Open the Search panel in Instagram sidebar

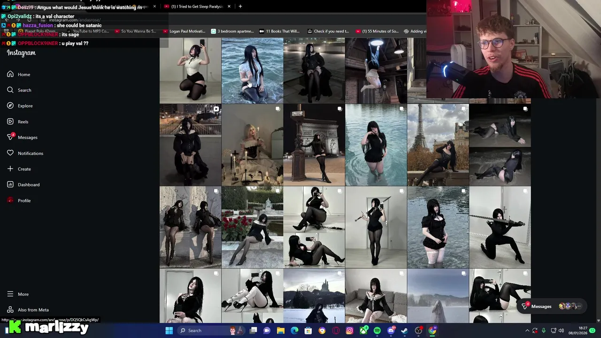coord(19,90)
